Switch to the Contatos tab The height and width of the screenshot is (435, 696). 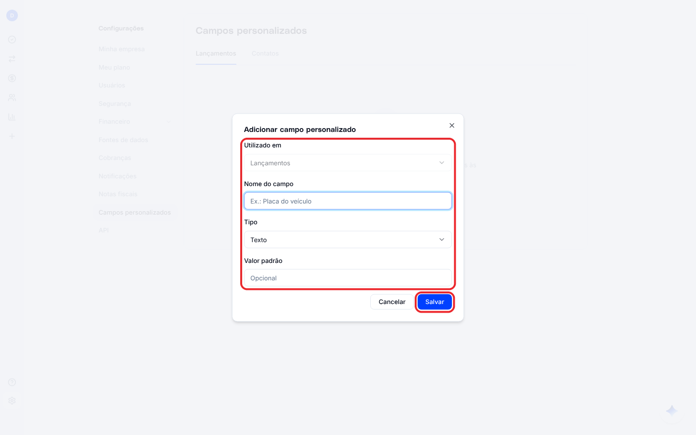coord(265,54)
